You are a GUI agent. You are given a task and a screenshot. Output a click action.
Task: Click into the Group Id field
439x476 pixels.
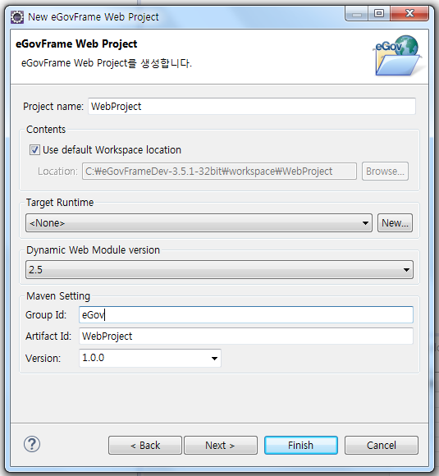pyautogui.click(x=246, y=315)
